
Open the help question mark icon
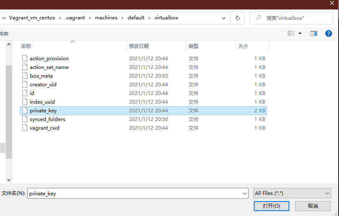coord(329,33)
